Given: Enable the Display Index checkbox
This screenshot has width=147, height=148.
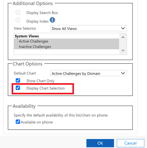Looking at the screenshot, I should [x=18, y=20].
